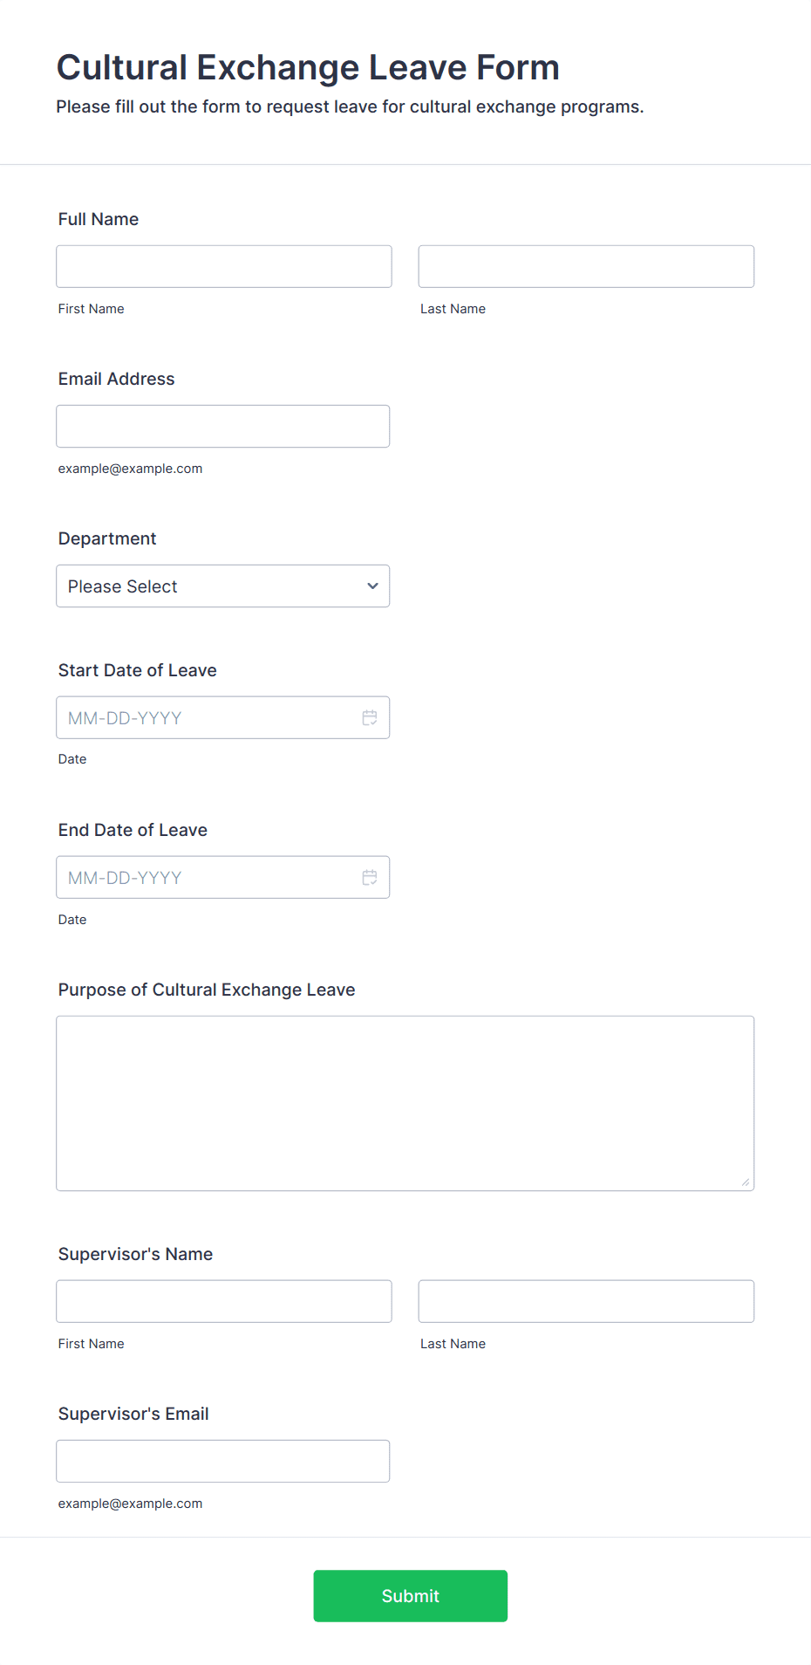Image resolution: width=811 pixels, height=1665 pixels.
Task: Click Supervisor's last name field
Action: (586, 1301)
